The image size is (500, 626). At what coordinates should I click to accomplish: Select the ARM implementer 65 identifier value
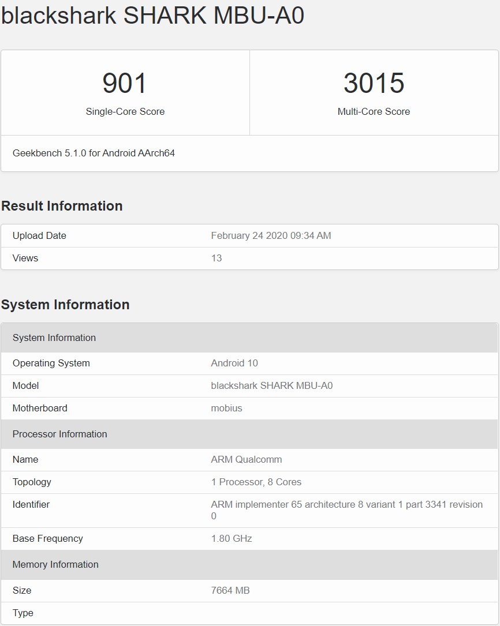pos(347,510)
